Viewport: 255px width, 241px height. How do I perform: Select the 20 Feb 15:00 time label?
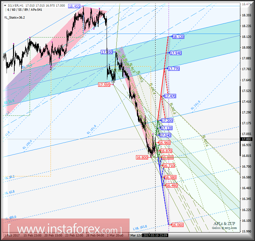point(53,235)
